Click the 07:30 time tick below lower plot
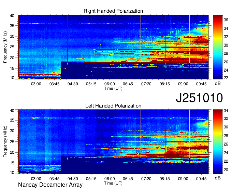Viewport: 232px width, 189px height. pyautogui.click(x=146, y=178)
